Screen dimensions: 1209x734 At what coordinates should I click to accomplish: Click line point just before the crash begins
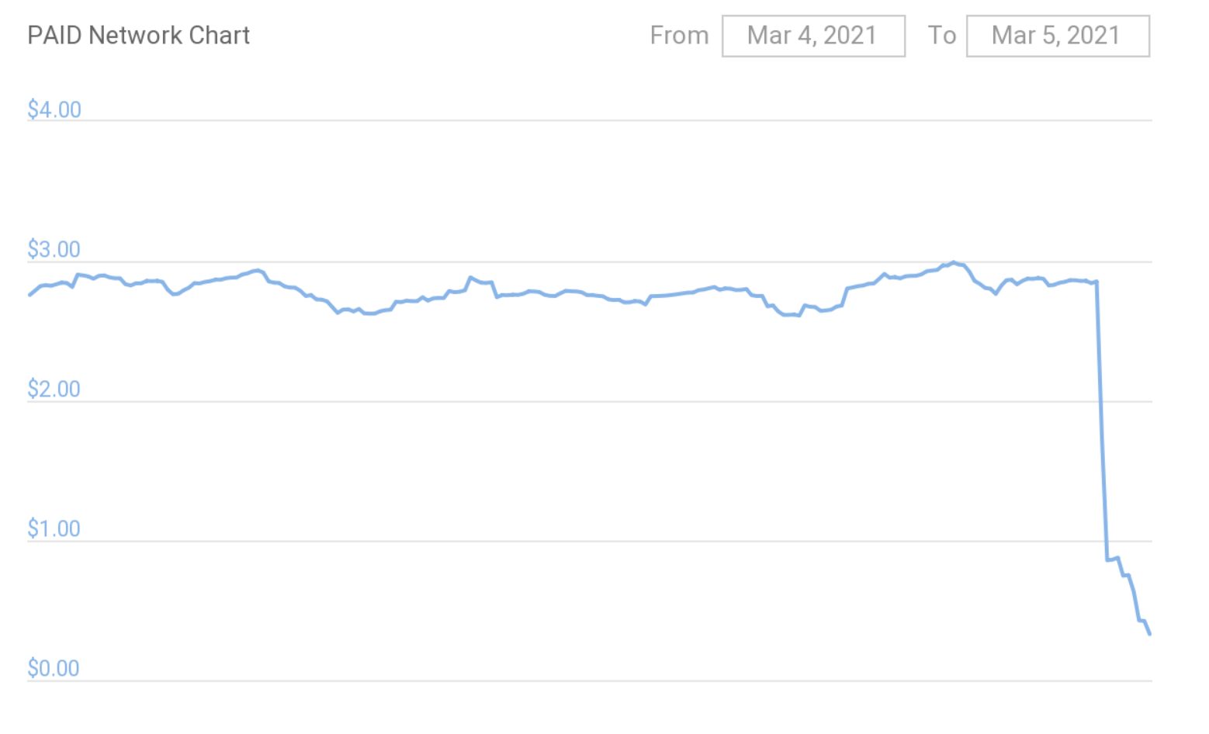1096,282
